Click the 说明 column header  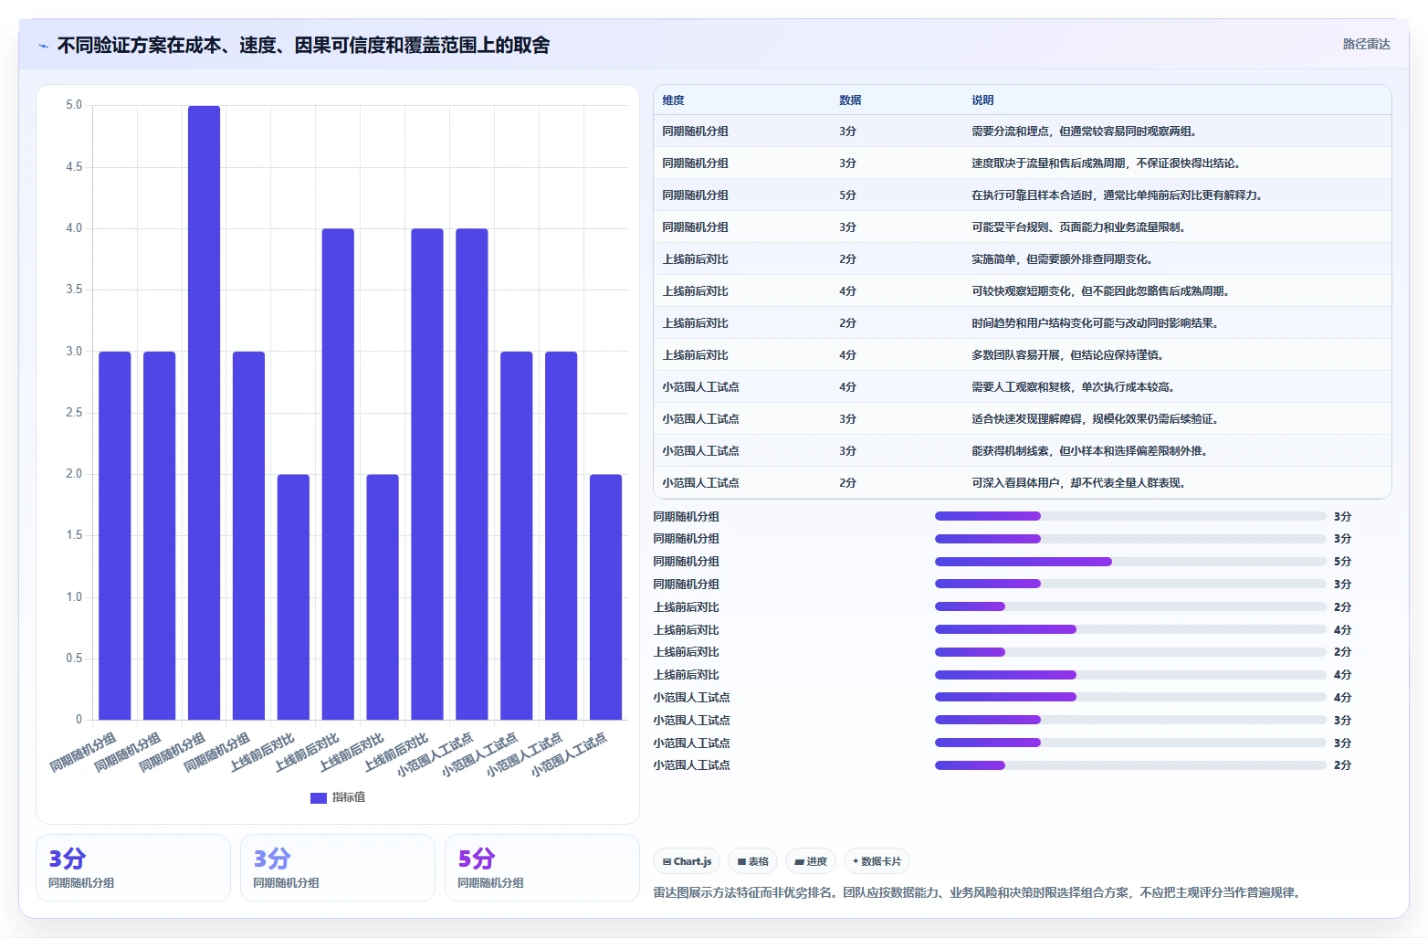982,100
